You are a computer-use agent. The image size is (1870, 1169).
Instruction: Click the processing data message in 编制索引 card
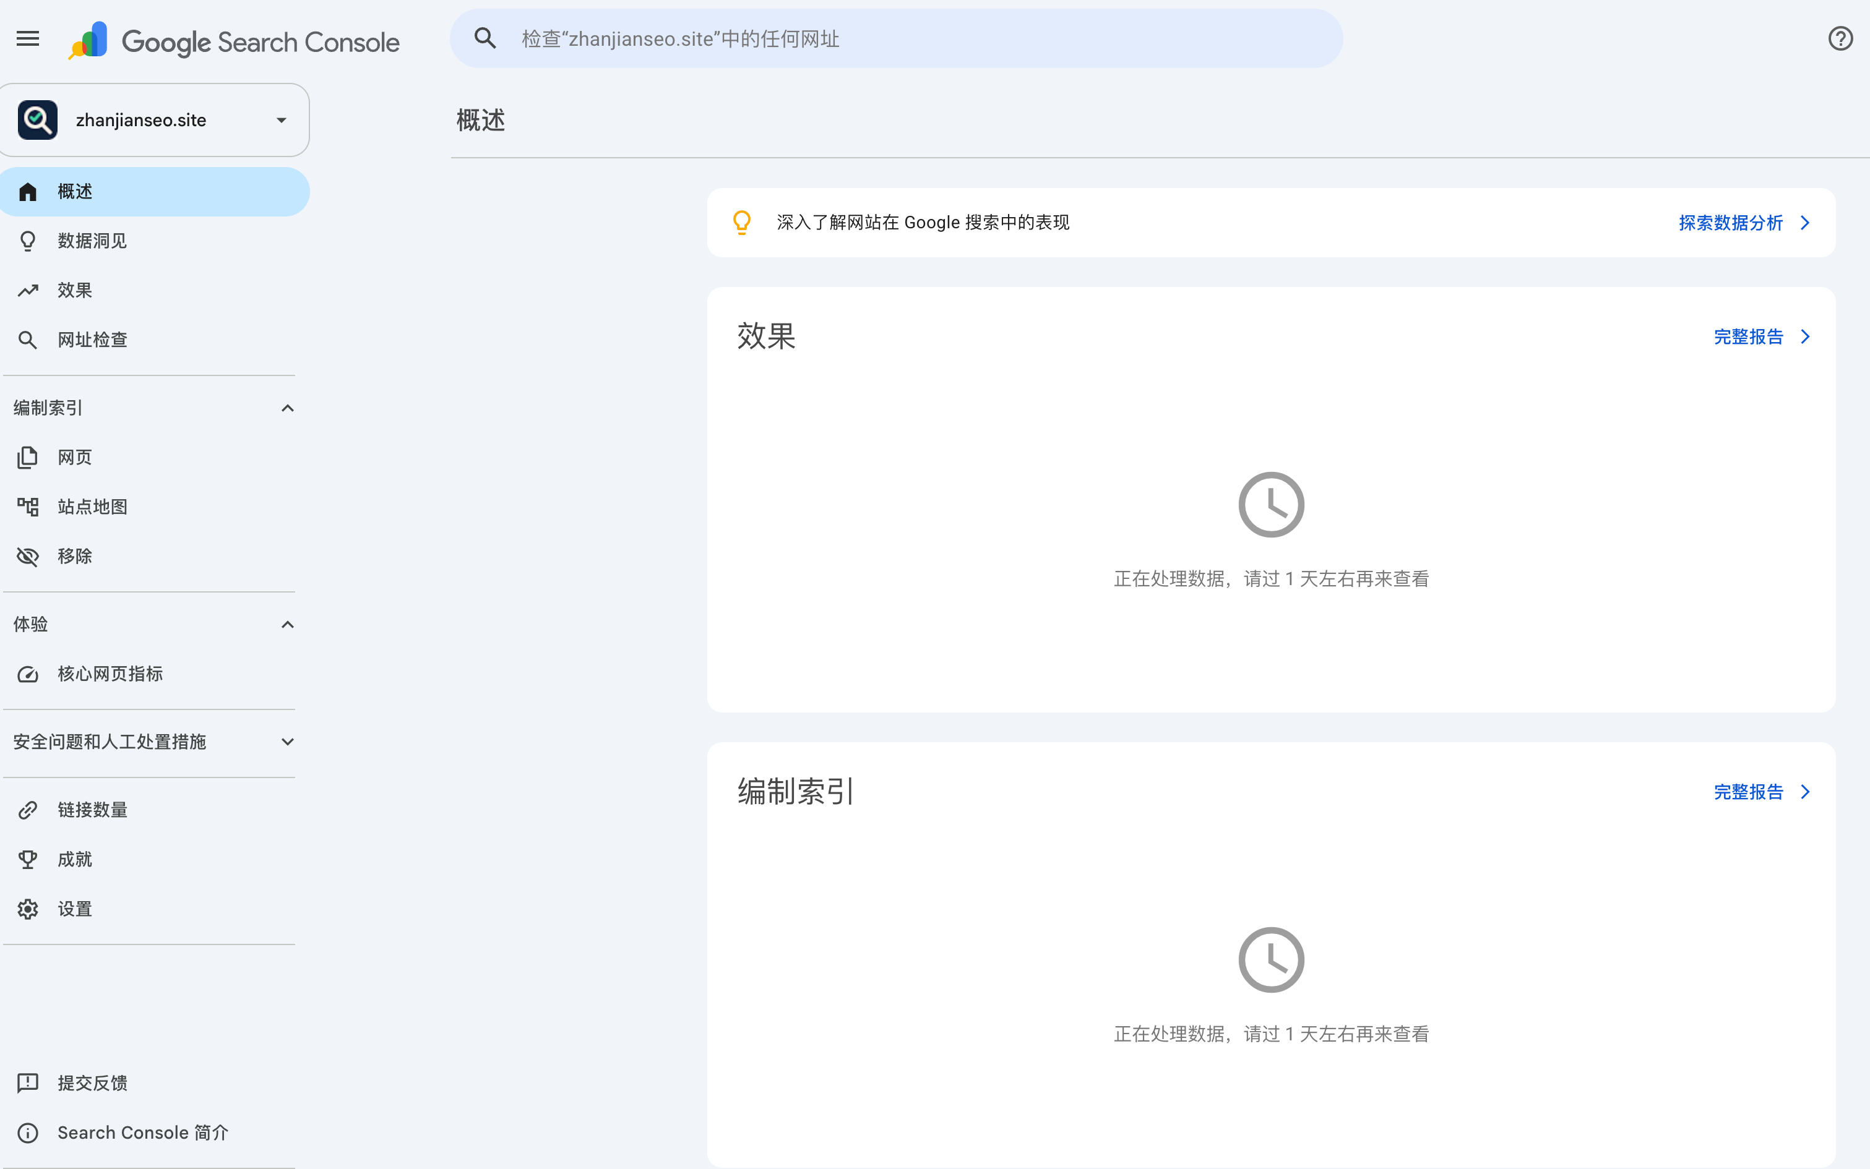coord(1270,1034)
